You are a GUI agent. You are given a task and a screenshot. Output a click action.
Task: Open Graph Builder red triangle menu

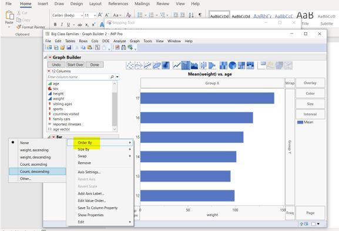pos(50,58)
